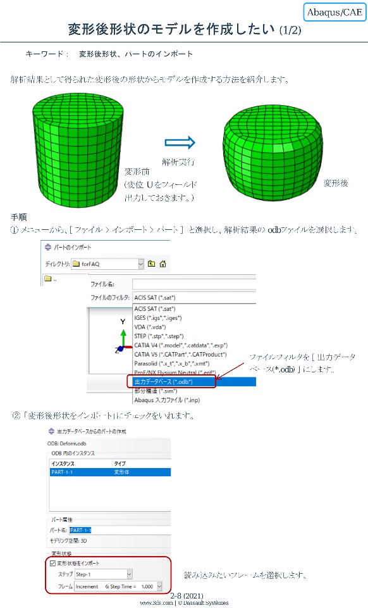Viewport: 368px width, 608px height.
Task: Click the パートのインポート dialog title icon
Action: 48,247
